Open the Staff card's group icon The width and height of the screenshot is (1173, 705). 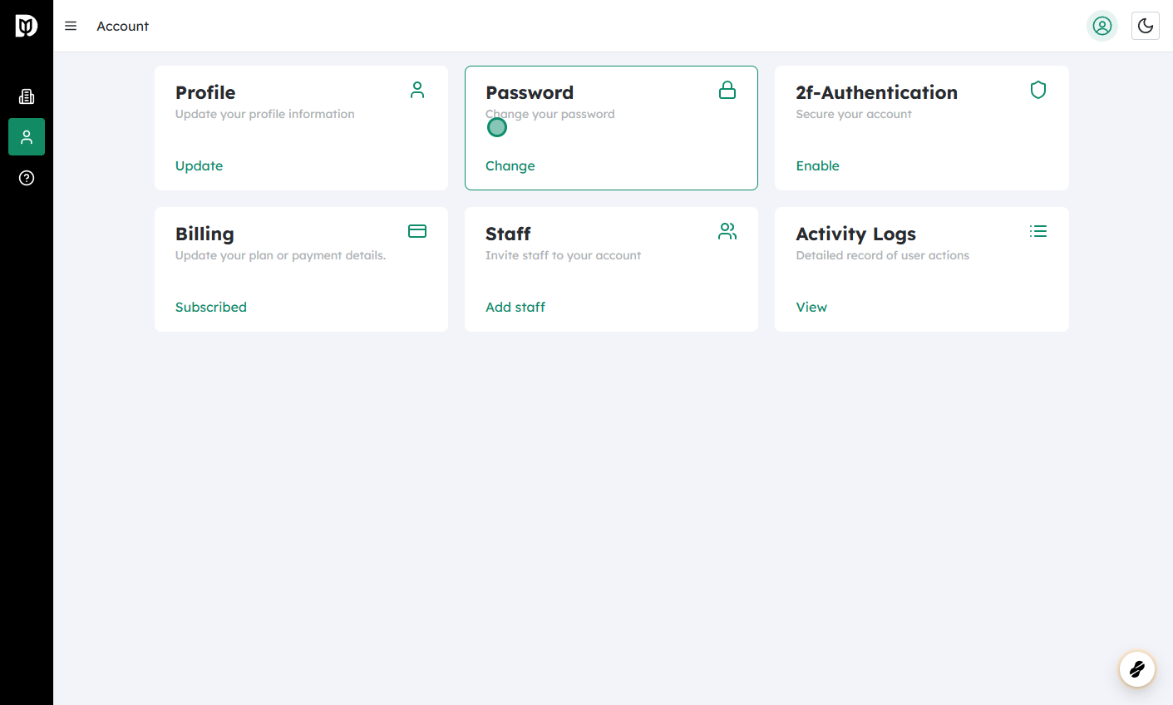[727, 231]
